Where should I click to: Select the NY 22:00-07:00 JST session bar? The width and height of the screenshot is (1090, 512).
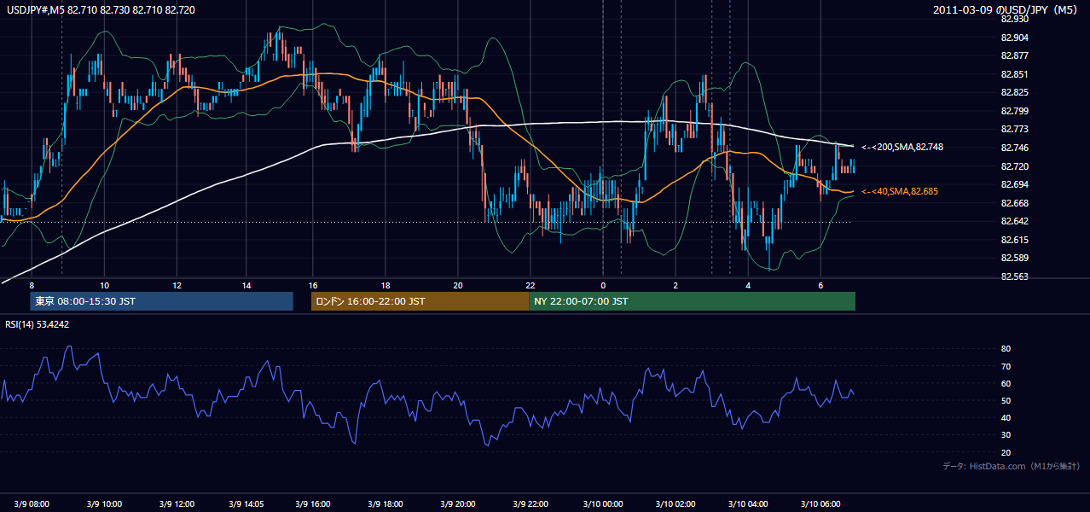pyautogui.click(x=692, y=301)
